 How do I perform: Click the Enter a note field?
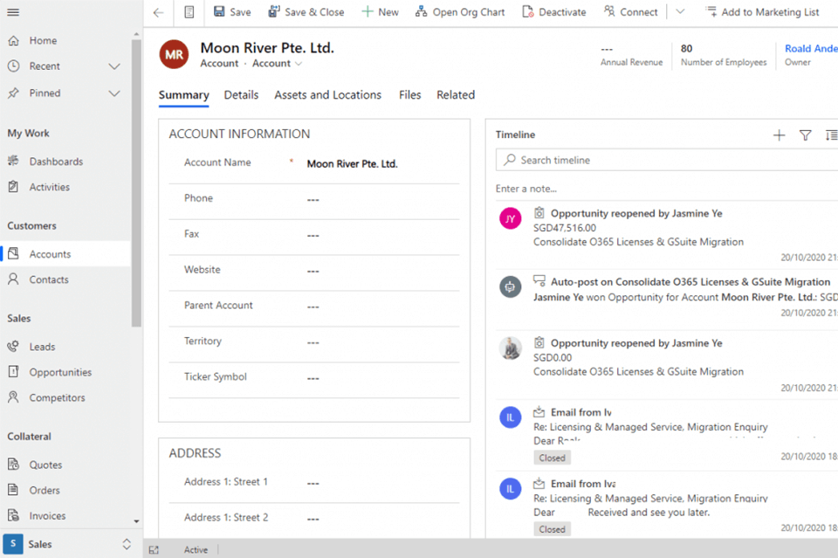coord(526,189)
